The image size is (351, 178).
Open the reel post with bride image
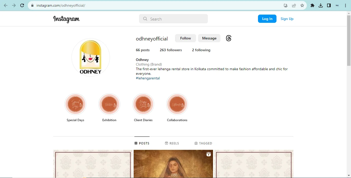coord(173,164)
